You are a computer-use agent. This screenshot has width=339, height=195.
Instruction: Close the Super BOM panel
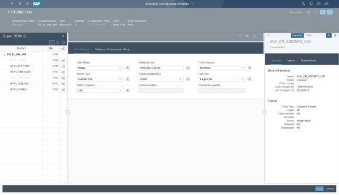[63, 36]
